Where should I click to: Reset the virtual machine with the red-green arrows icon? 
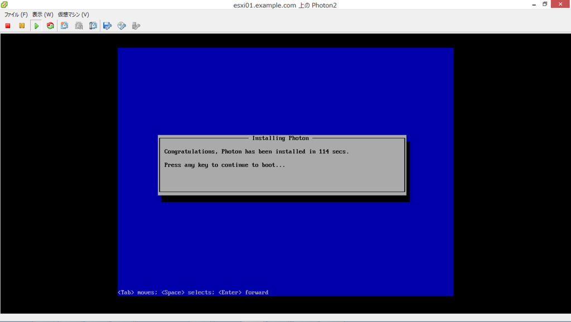50,26
